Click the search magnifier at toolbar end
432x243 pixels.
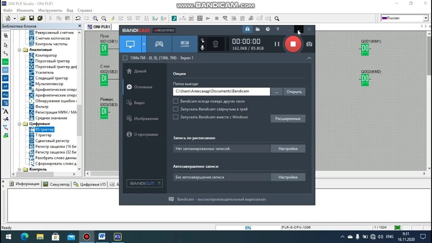coord(277,19)
